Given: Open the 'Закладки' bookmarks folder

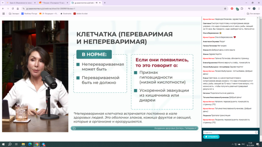Looking at the screenshot, I should (x=14, y=13).
